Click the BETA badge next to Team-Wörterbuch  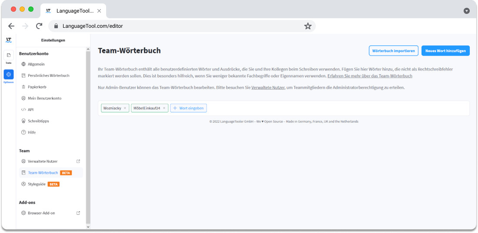coord(66,173)
